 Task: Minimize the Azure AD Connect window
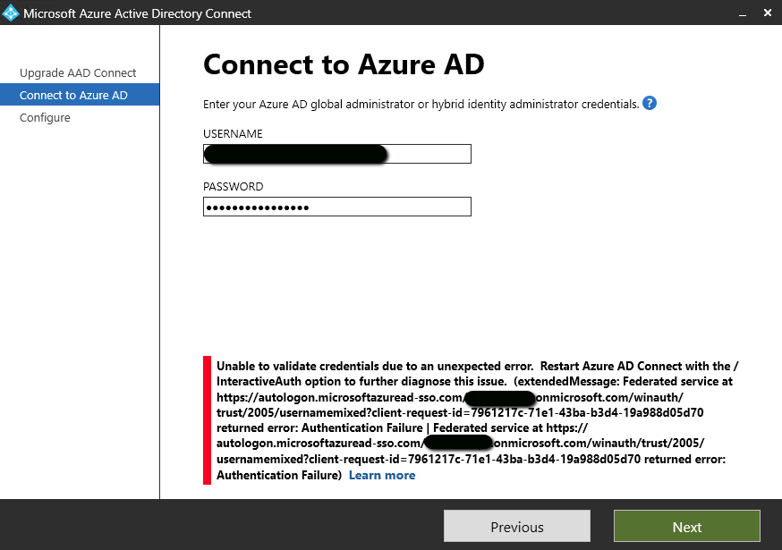(743, 13)
